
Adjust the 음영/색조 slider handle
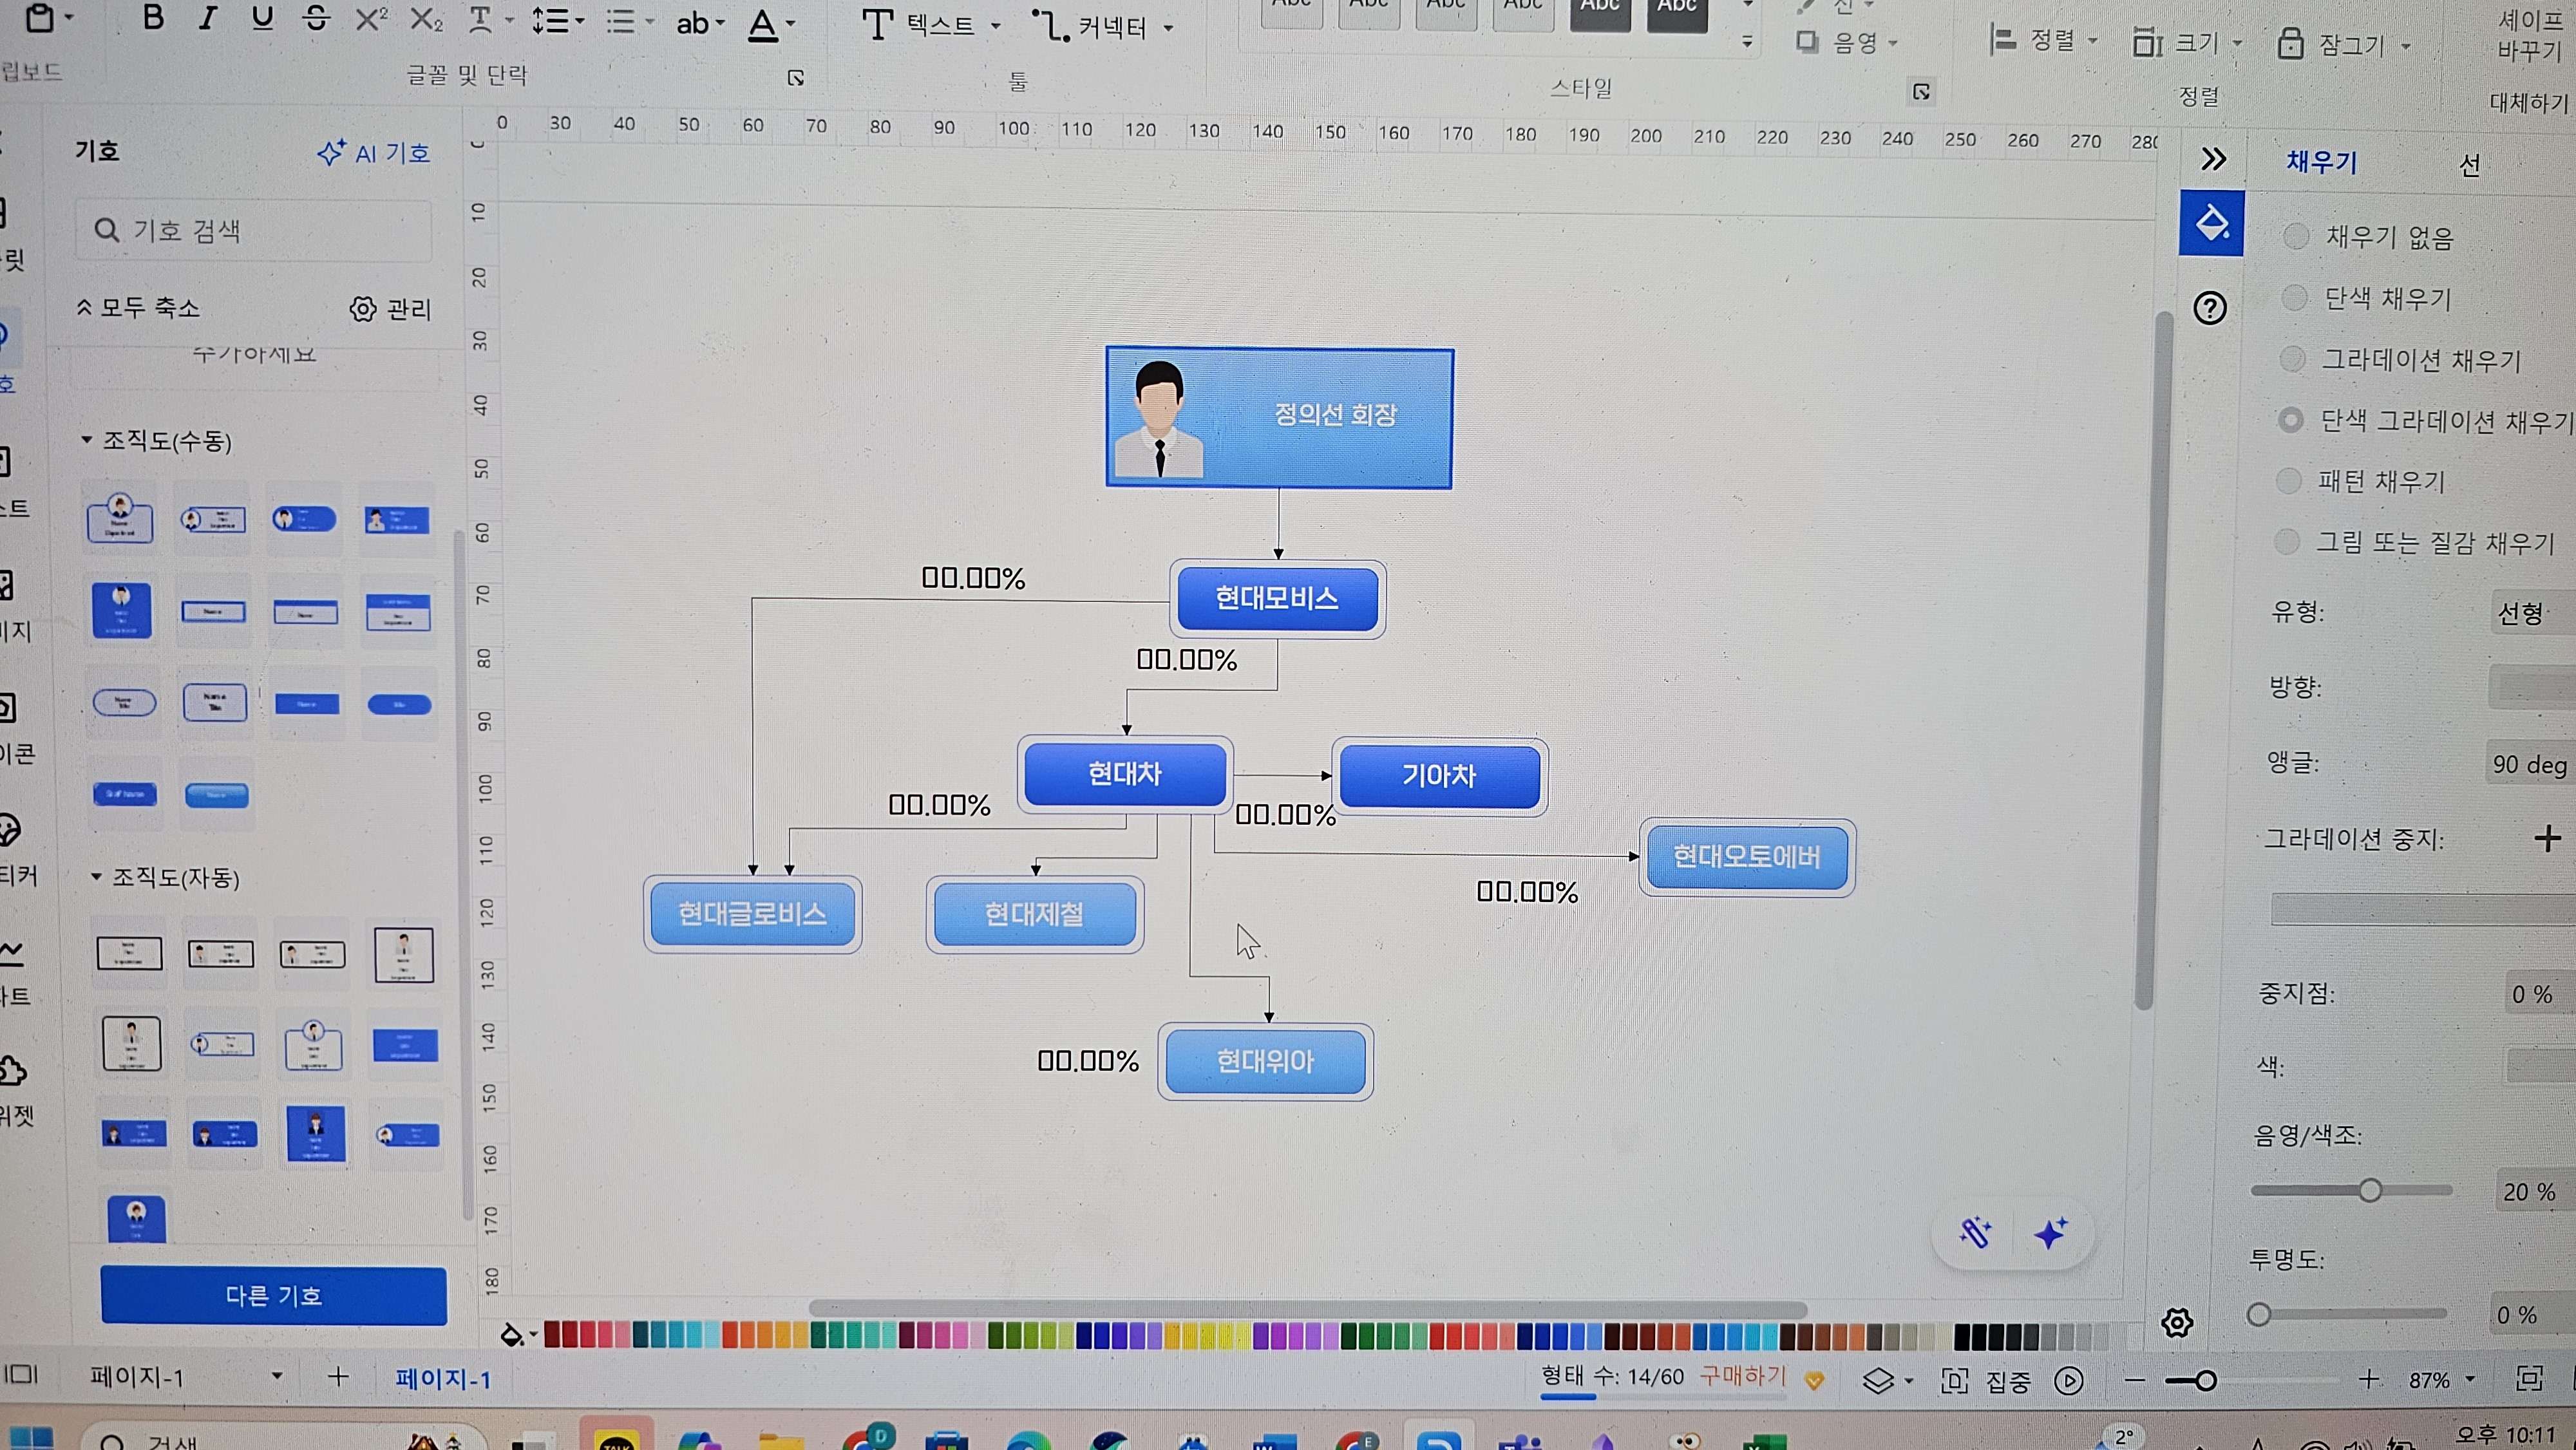(2369, 1190)
